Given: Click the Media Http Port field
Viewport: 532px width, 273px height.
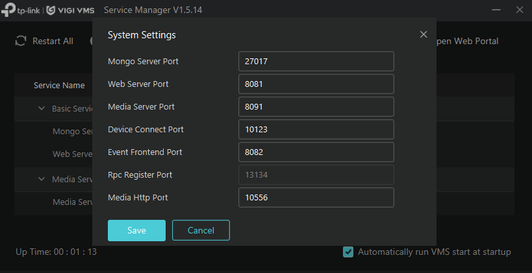Looking at the screenshot, I should (316, 198).
